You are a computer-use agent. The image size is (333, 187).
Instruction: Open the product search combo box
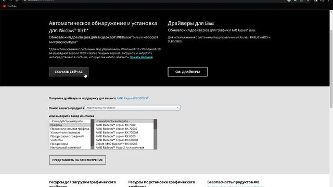pos(132,108)
